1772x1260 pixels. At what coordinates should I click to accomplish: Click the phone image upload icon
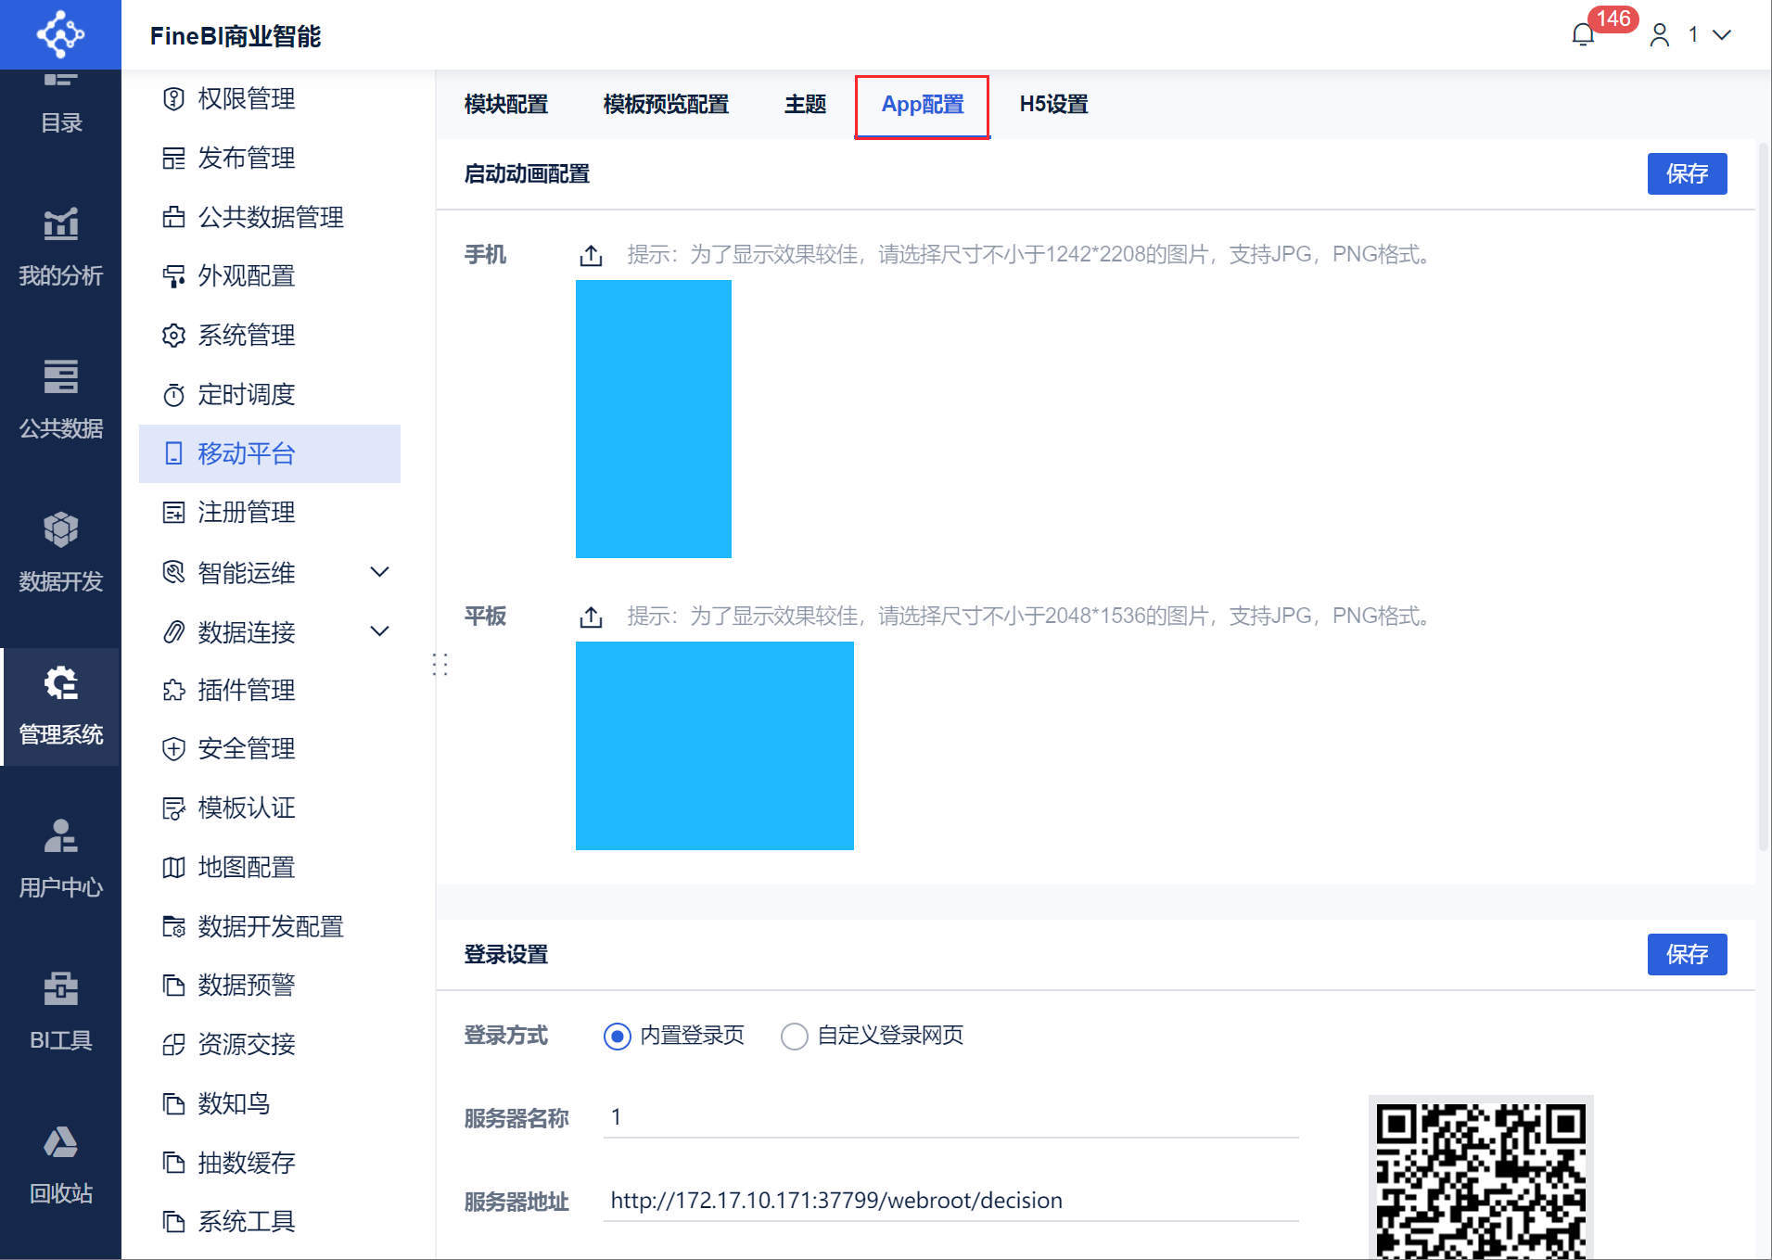(591, 255)
